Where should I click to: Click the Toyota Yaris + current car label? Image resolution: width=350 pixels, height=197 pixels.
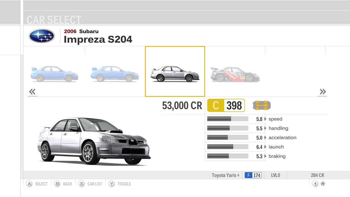[x=226, y=175]
